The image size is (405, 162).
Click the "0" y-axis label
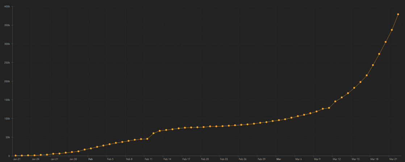[9, 156]
